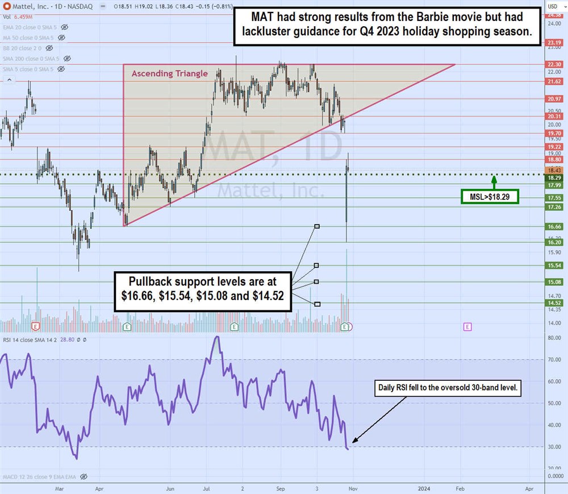Select the Pullback support levels callout box
568x494 pixels.
203,292
